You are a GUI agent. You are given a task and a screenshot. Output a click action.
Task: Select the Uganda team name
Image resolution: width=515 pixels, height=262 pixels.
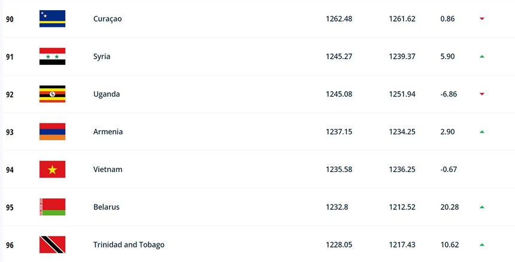[107, 94]
